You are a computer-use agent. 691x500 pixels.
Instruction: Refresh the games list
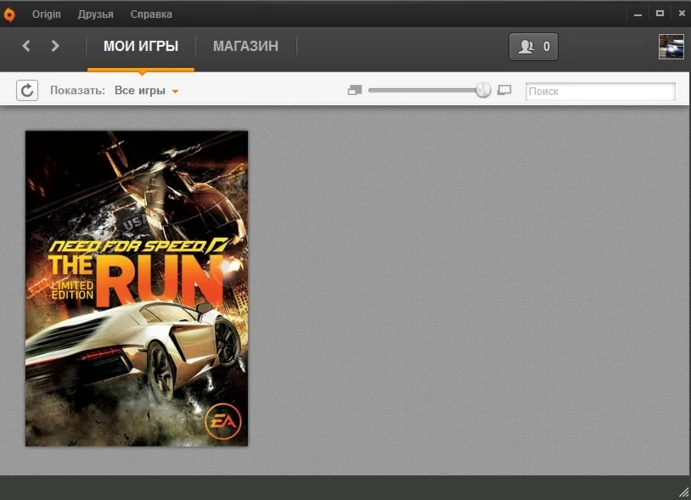(27, 91)
